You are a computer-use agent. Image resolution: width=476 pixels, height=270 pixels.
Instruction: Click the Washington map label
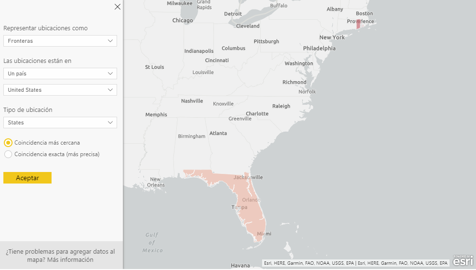tap(299, 63)
